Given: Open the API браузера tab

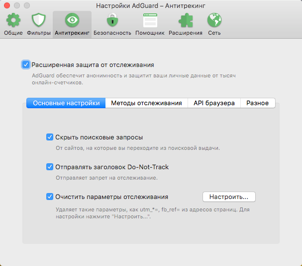Looking at the screenshot, I should pyautogui.click(x=214, y=103).
